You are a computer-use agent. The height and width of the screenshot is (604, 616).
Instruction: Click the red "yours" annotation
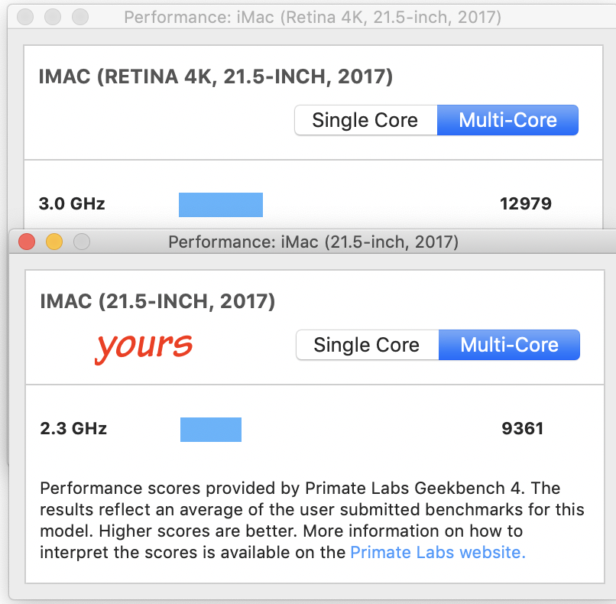click(x=144, y=346)
